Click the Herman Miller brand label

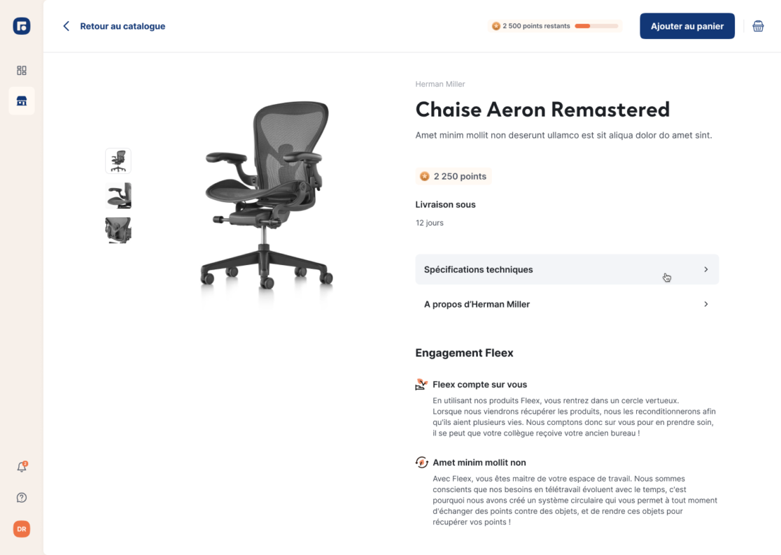(440, 84)
